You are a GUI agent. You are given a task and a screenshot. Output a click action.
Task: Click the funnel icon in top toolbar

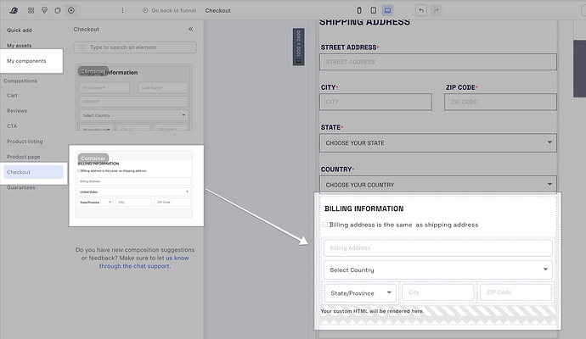pyautogui.click(x=44, y=10)
